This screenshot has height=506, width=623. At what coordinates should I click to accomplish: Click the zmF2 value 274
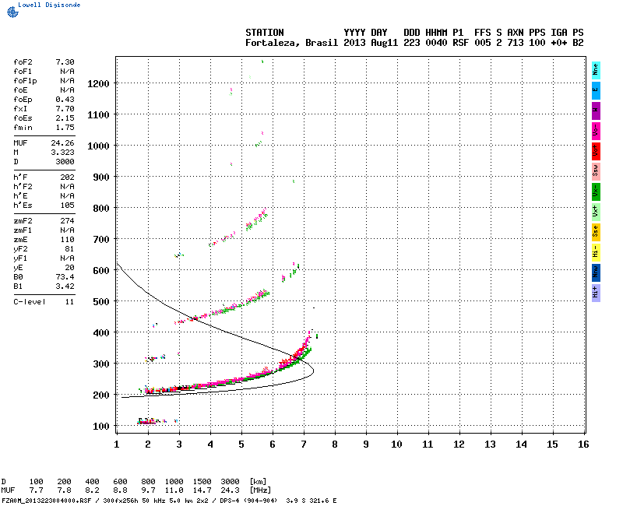[67, 221]
